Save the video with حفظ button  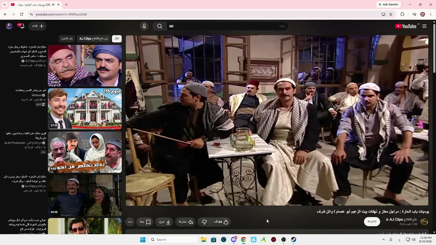coord(145,222)
